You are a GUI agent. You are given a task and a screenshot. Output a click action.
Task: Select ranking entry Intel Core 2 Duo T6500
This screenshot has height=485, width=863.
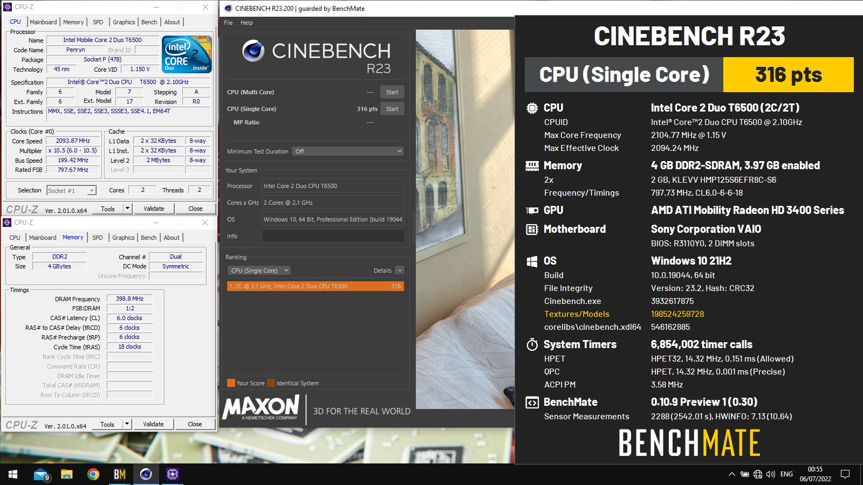[316, 286]
